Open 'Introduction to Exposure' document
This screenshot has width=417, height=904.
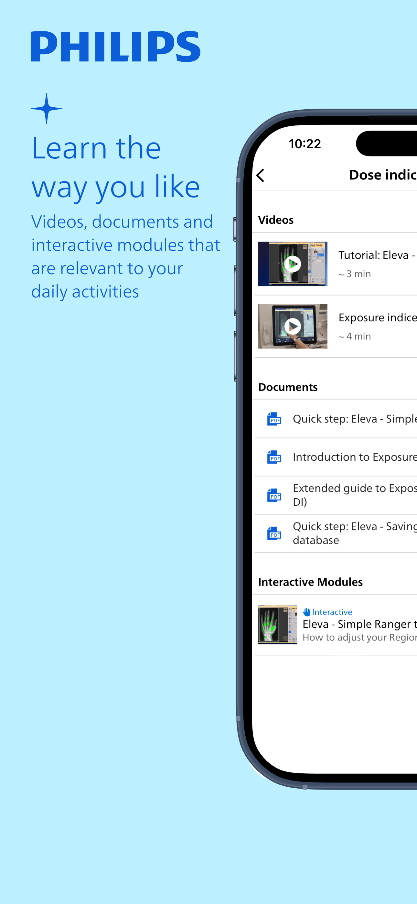click(355, 457)
